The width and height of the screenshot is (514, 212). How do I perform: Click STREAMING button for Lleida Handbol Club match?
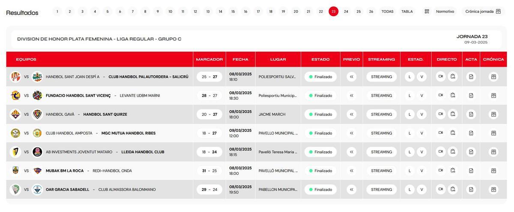pos(381,152)
